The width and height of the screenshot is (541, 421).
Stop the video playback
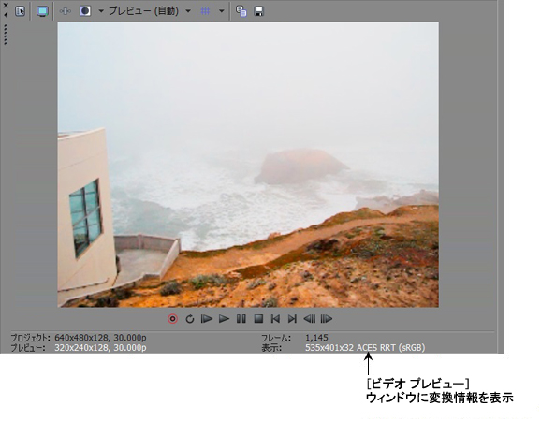pos(258,319)
